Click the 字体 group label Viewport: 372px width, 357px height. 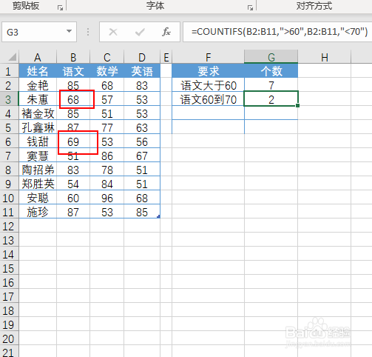click(x=155, y=6)
